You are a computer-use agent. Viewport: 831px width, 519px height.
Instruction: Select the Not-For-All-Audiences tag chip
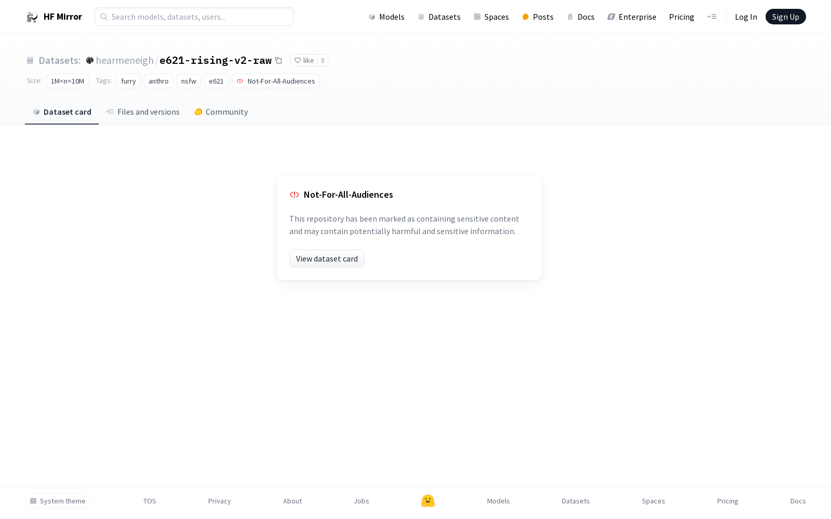point(276,81)
